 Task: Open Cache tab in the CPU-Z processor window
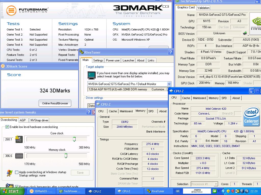[186, 98]
